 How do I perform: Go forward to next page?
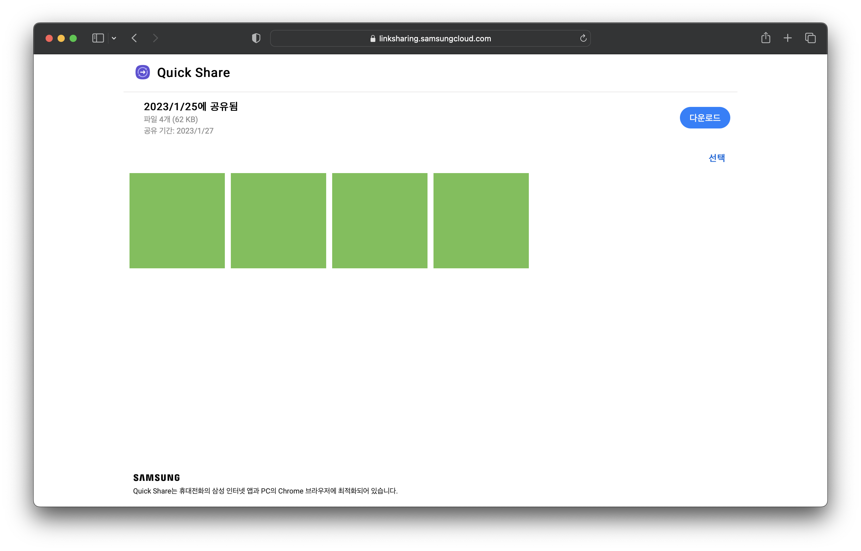click(155, 38)
